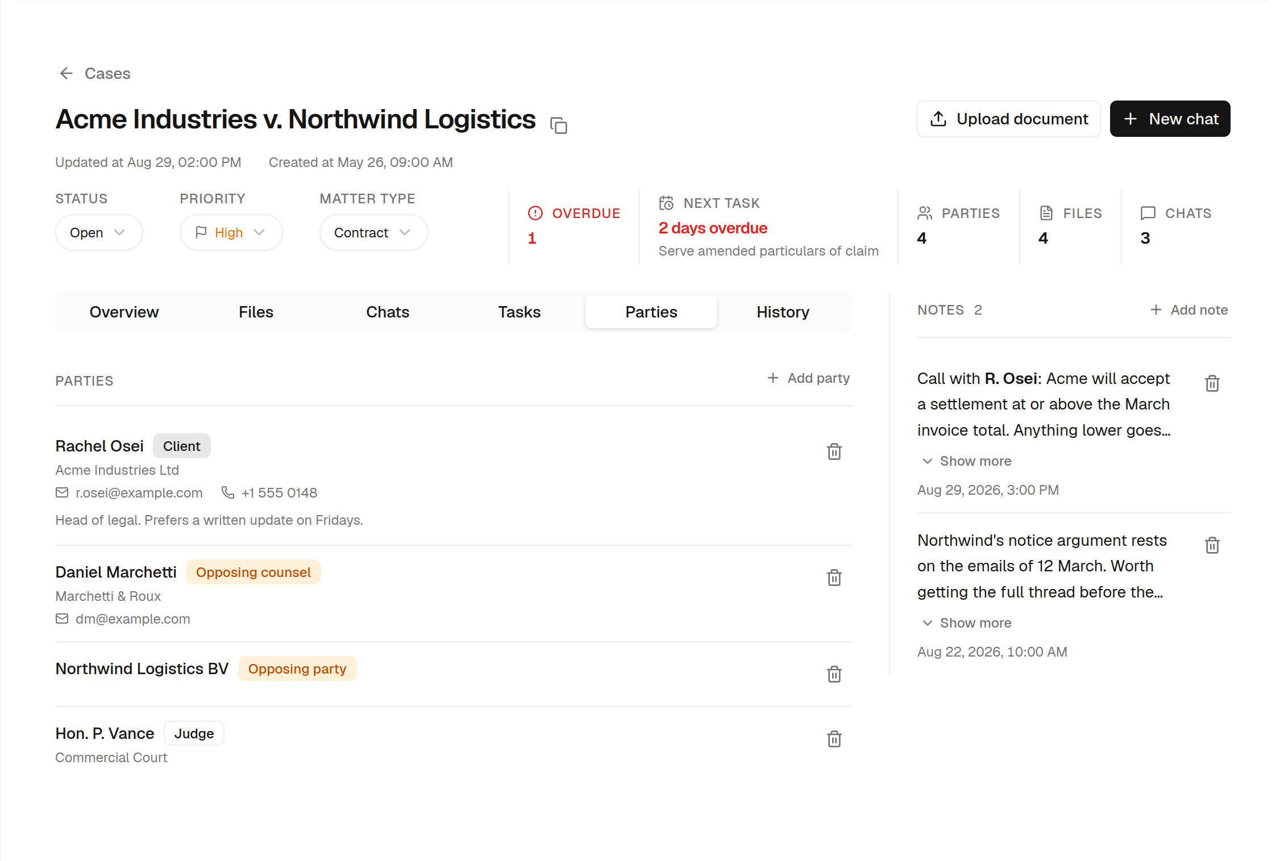Open the History tab
Screen dimensions: 1284x861
point(783,312)
